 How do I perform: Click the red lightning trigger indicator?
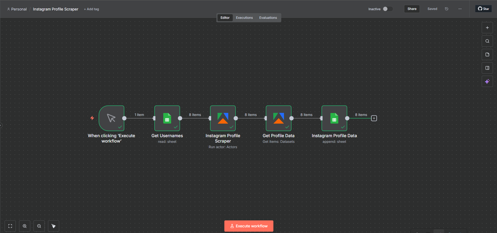(x=92, y=118)
